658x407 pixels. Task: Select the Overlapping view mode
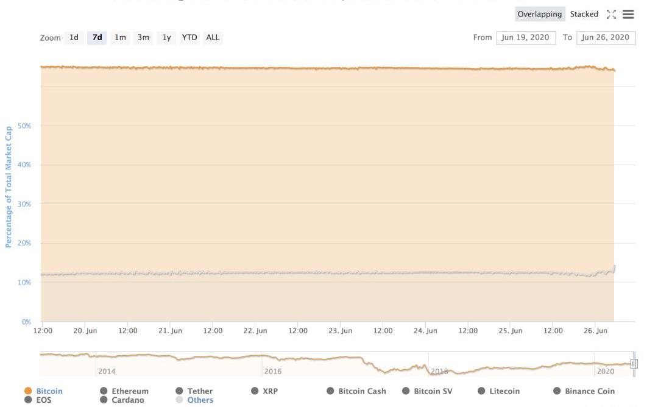pos(539,14)
